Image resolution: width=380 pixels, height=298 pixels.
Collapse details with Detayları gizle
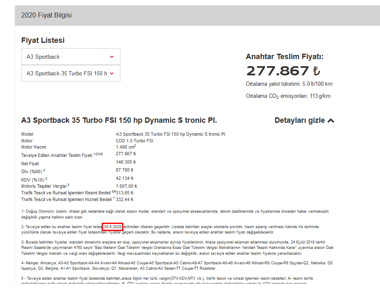304,120
